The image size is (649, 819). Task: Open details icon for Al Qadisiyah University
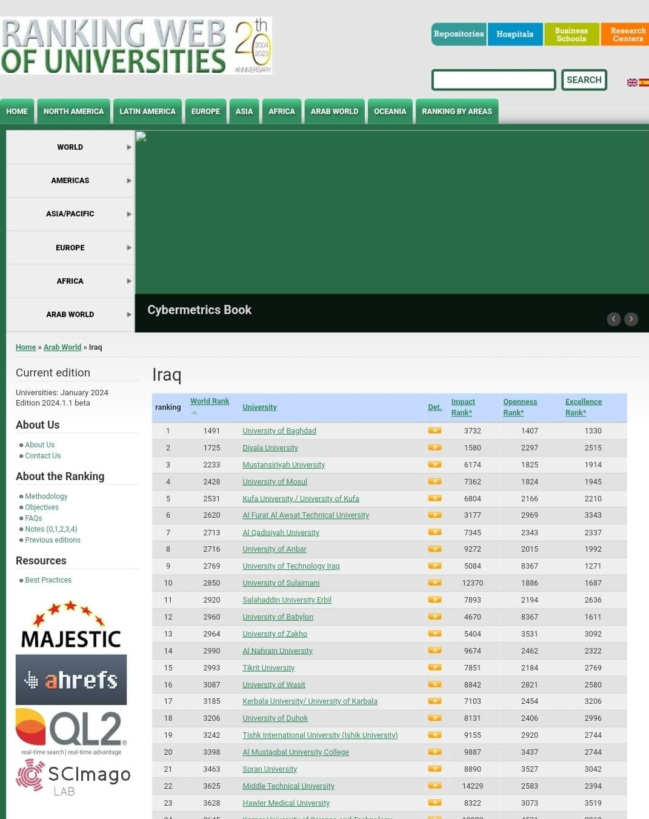coord(434,532)
